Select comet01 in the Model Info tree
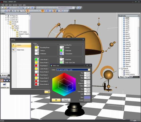This screenshot has width=141, height=122. tap(128, 42)
